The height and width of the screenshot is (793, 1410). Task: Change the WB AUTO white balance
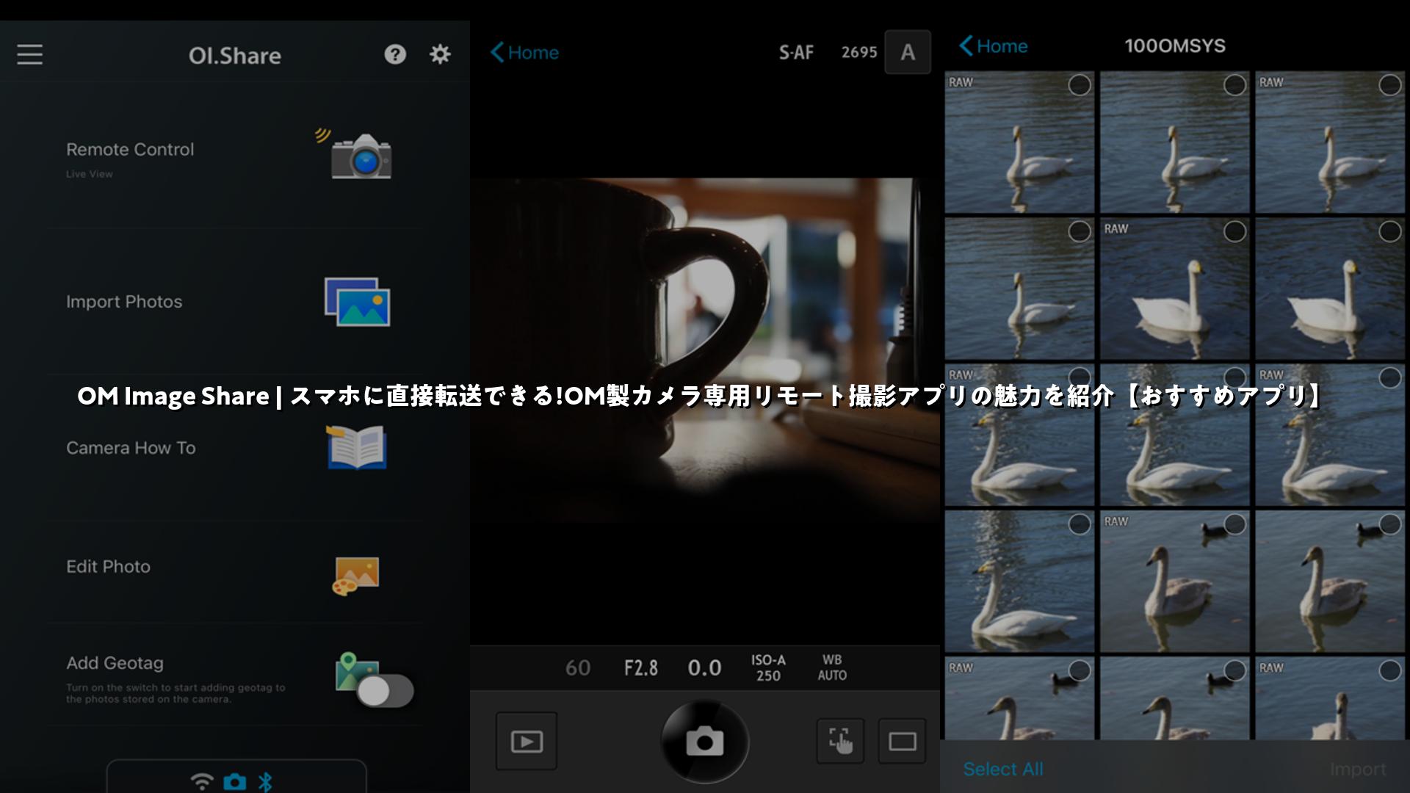click(x=832, y=668)
